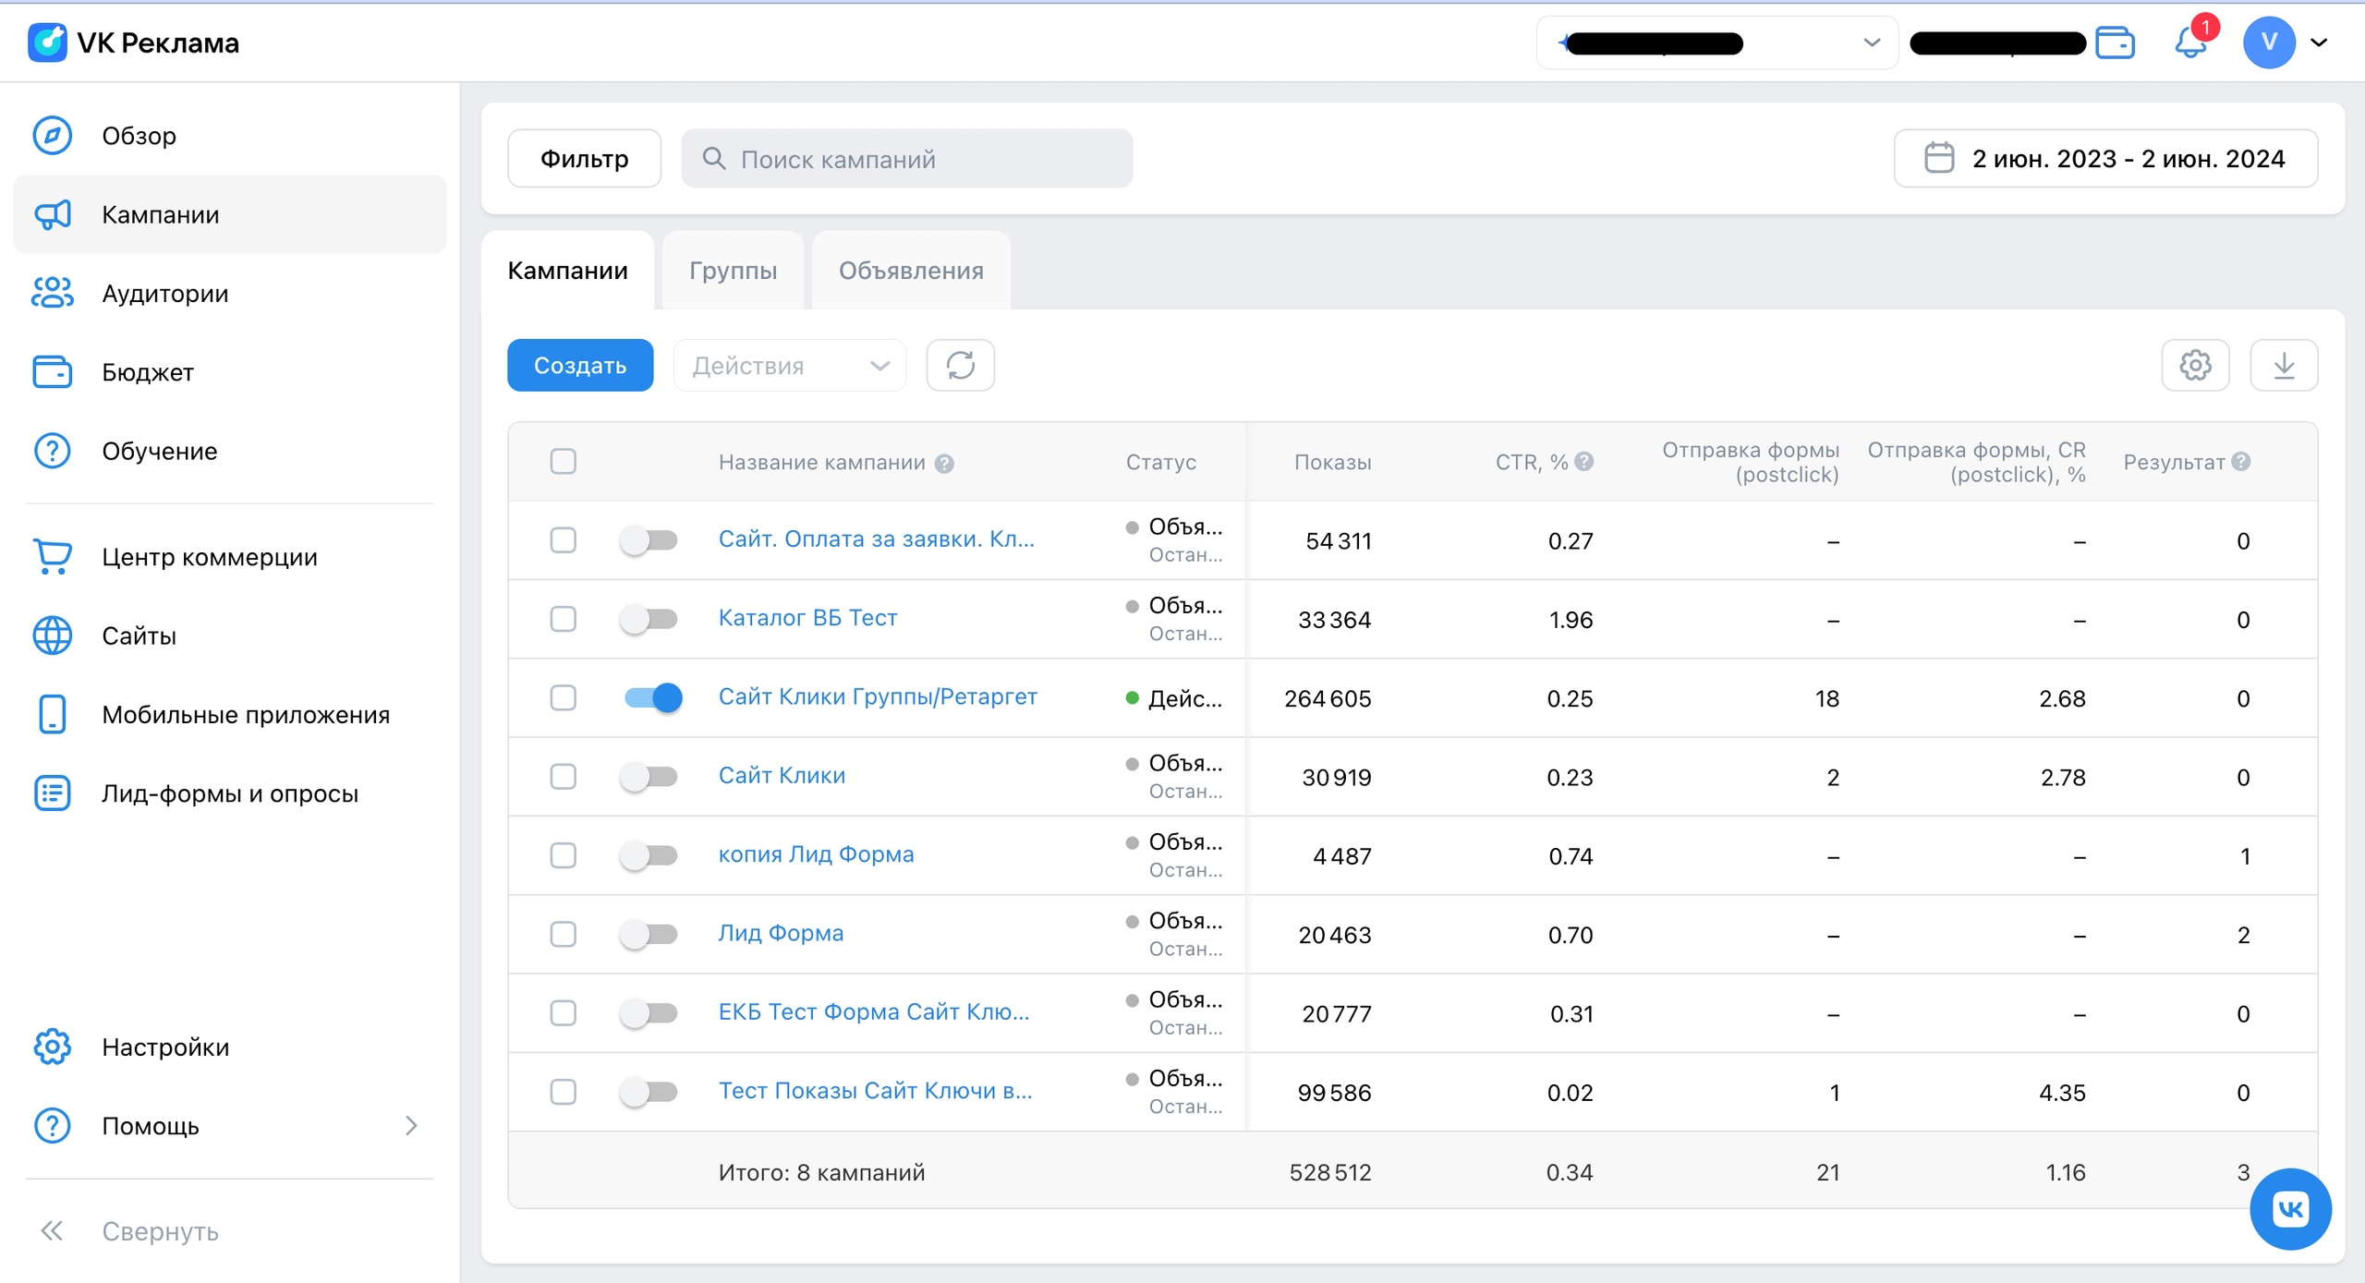Open the date range picker
2365x1283 pixels.
point(2105,158)
